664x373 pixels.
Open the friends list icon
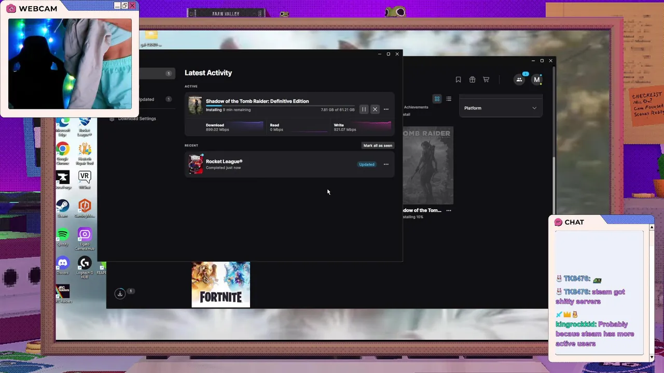click(x=519, y=79)
